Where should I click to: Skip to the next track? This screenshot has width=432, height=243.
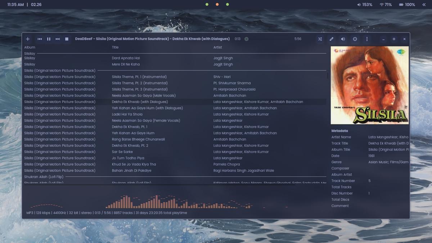(x=58, y=39)
